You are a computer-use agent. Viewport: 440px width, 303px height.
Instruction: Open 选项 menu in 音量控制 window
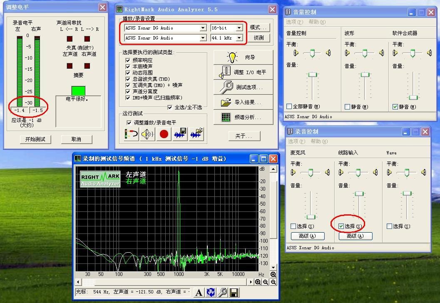point(294,22)
